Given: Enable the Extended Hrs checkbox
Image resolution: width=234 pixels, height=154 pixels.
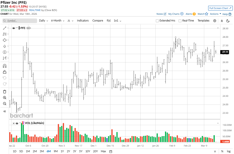Looking at the screenshot, I should pos(157,21).
